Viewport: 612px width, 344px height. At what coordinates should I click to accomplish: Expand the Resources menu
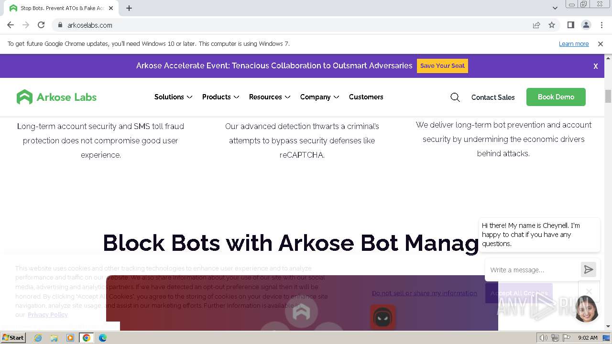270,97
